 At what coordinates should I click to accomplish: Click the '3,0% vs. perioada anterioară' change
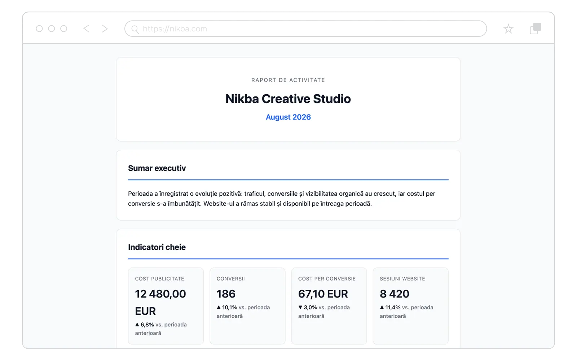click(x=324, y=312)
